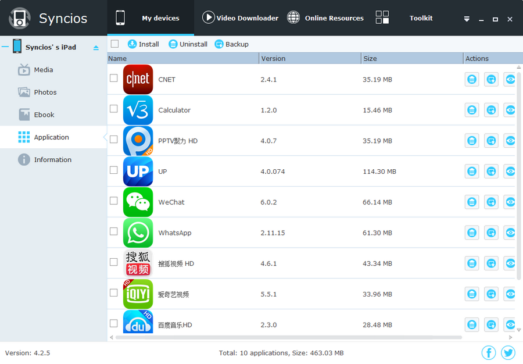Collapse the Syncios' s iPad tree
This screenshot has height=364, width=523.
(5, 47)
